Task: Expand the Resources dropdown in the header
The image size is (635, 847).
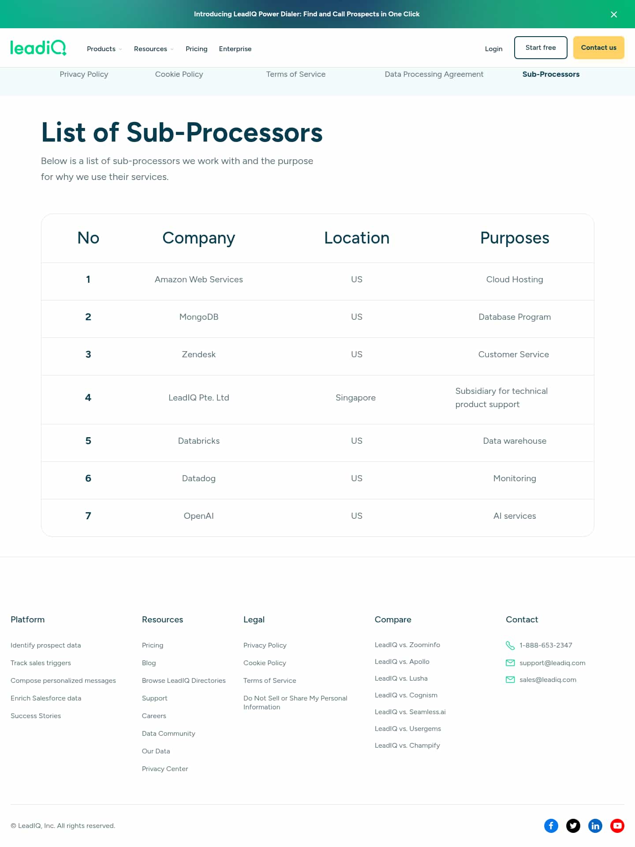Action: pyautogui.click(x=154, y=49)
